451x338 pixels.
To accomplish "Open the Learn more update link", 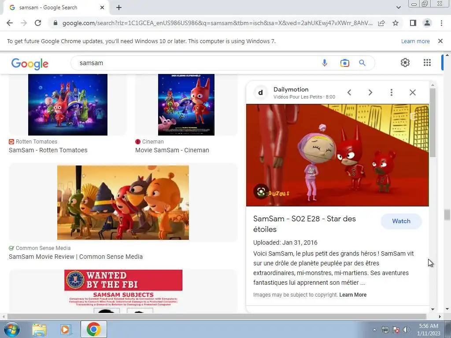I will click(x=415, y=41).
